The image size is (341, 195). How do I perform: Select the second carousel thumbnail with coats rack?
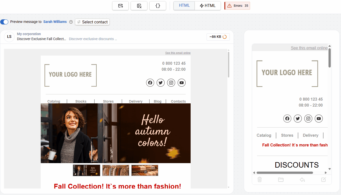click(x=116, y=170)
